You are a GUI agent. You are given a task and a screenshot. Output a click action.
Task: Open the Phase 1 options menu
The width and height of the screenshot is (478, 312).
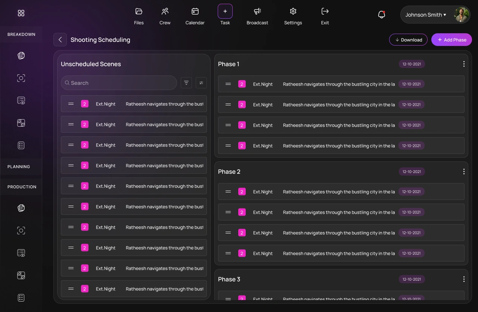point(464,64)
